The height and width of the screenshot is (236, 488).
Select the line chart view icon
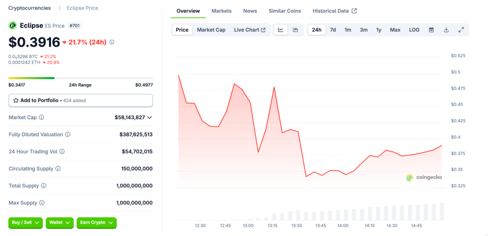(x=281, y=30)
